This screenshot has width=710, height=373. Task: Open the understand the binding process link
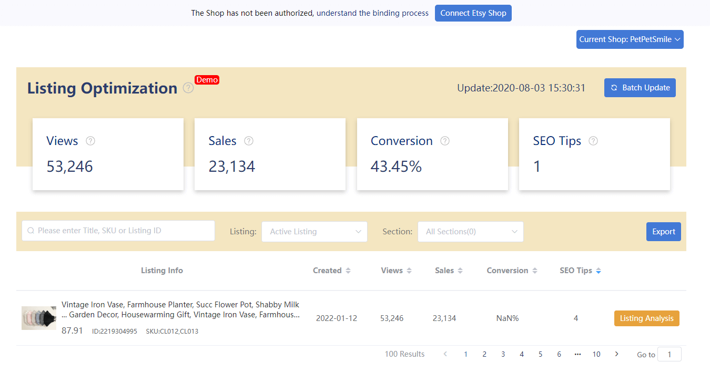click(x=373, y=13)
